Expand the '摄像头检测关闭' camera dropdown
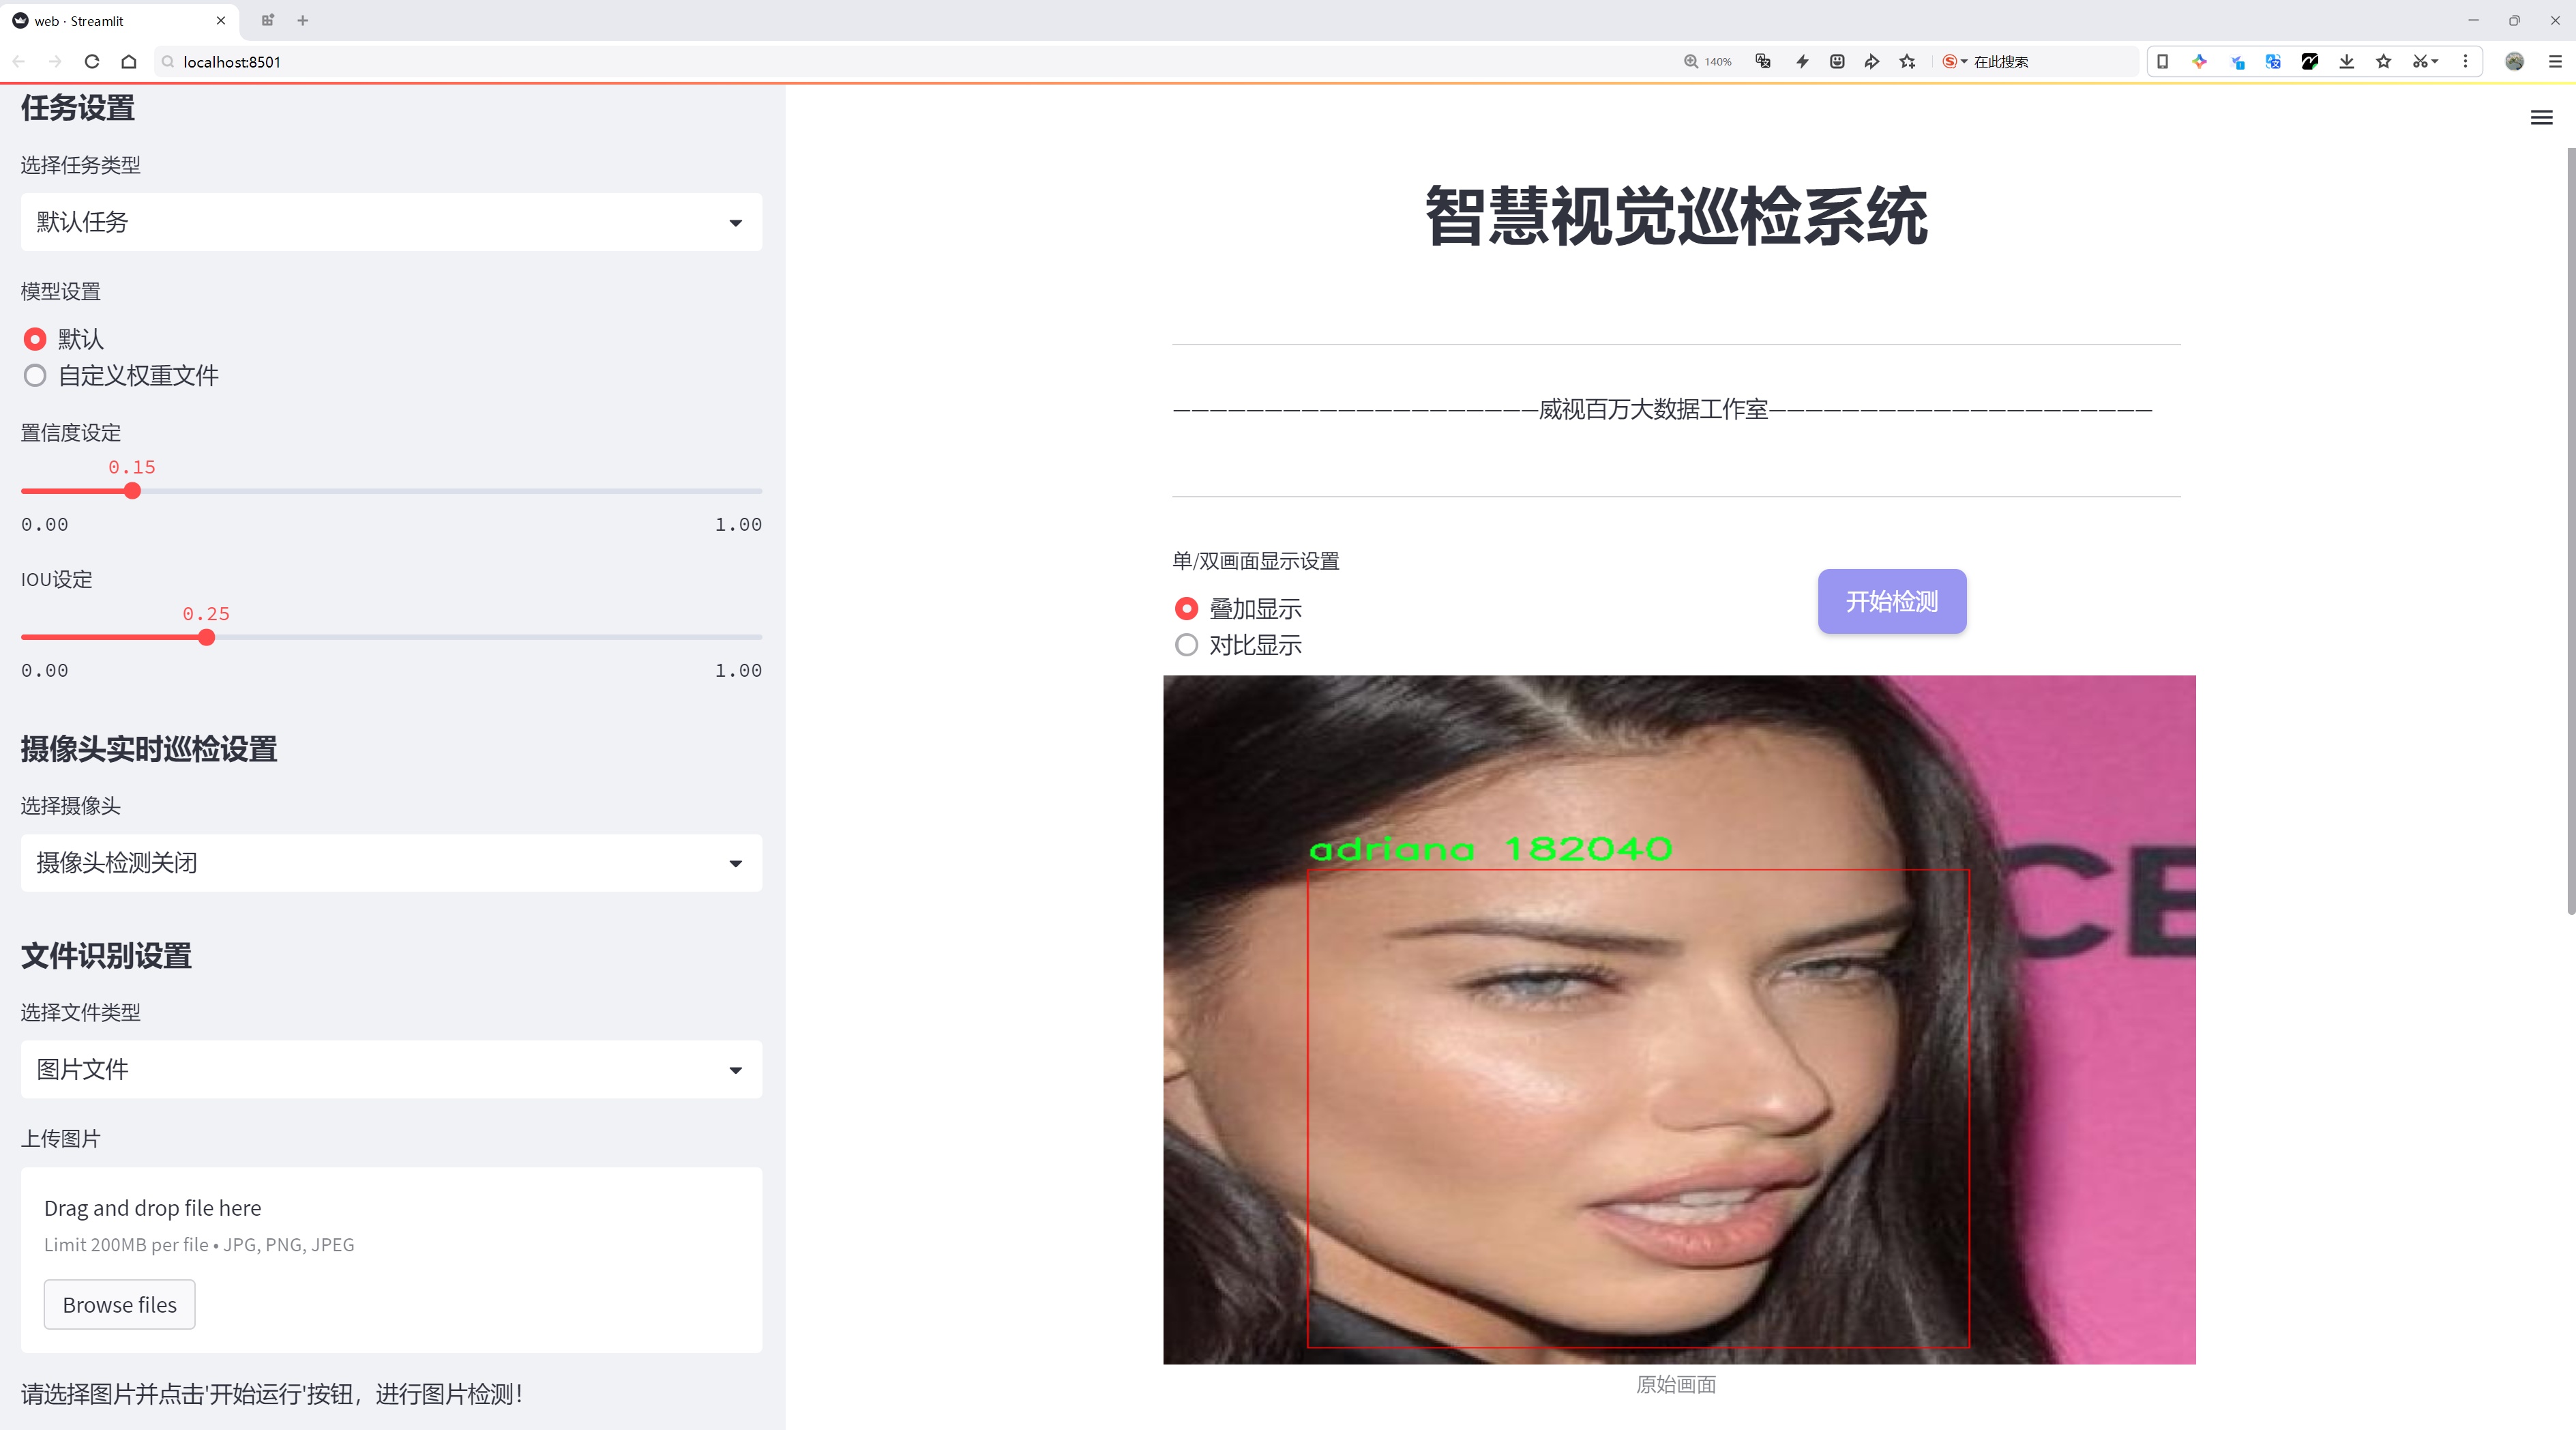Screen dimensions: 2576x1430 pos(391,863)
